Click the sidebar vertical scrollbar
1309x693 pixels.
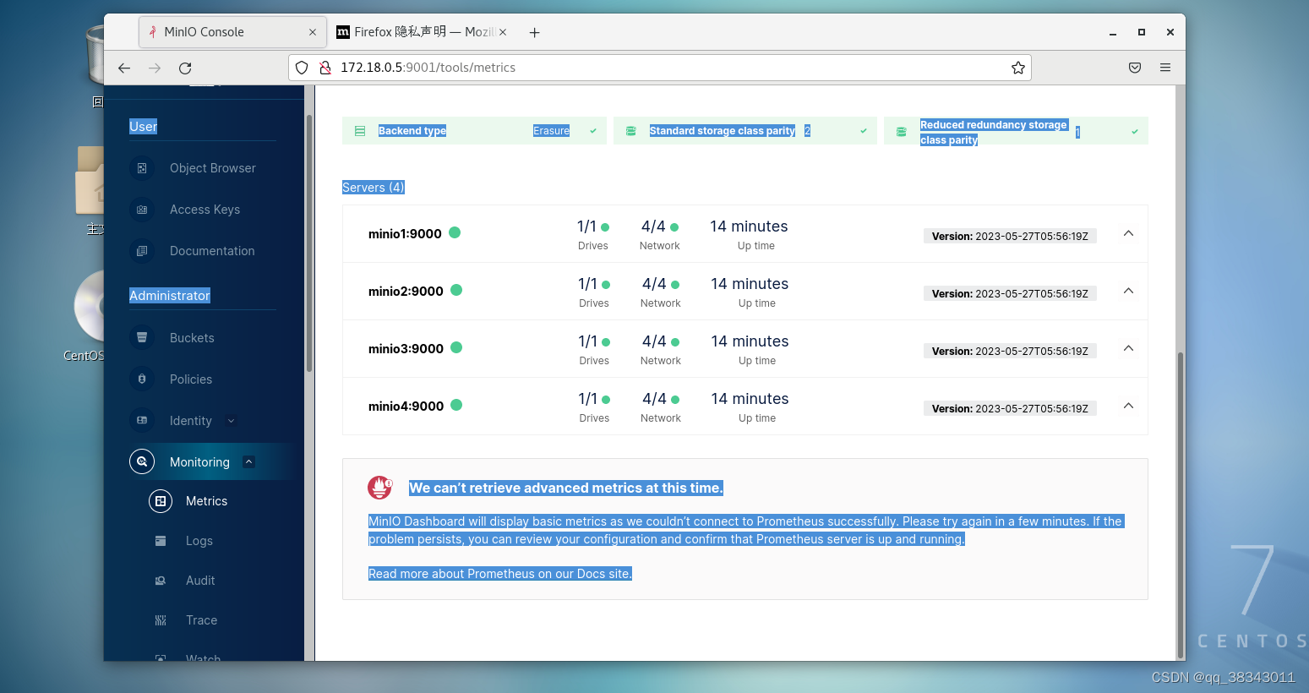coord(309,244)
